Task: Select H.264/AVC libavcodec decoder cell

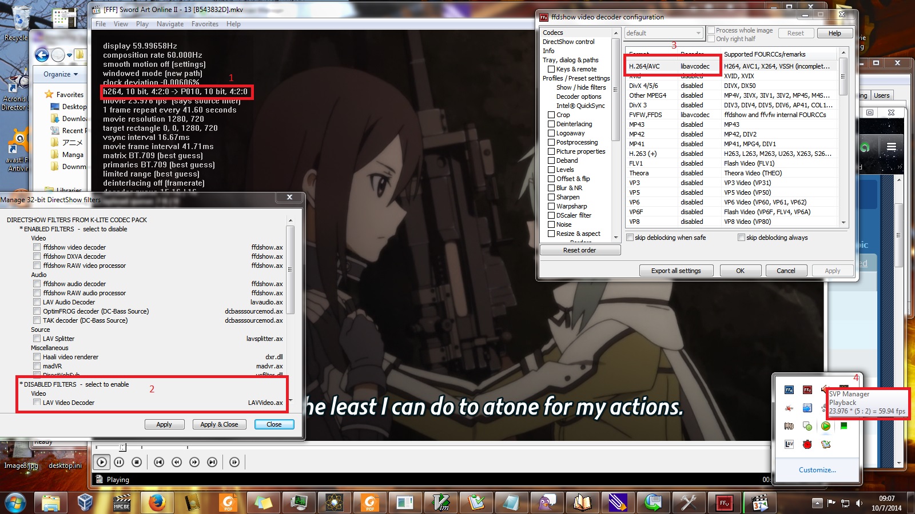Action: tap(695, 66)
